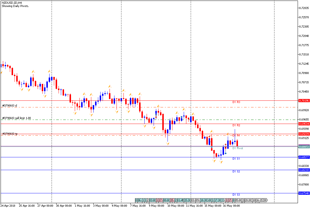Select the 16:15 event marker on timeline
313x209 pixels.
tap(259, 200)
